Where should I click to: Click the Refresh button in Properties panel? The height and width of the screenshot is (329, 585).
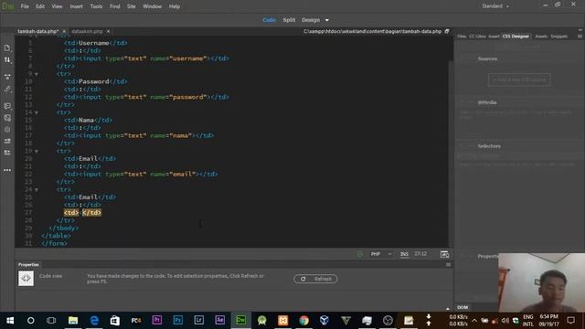(x=315, y=279)
